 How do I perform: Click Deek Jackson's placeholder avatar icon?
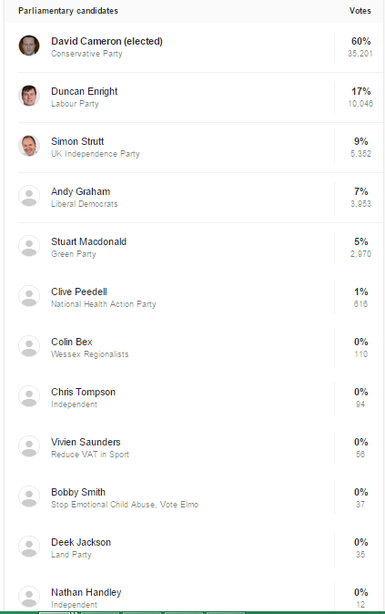pos(29,547)
